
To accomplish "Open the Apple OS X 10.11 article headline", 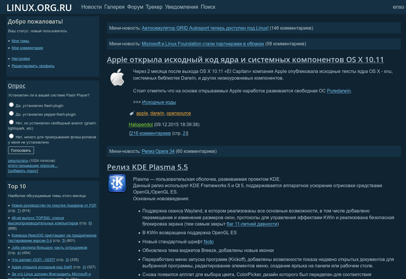I will point(245,60).
